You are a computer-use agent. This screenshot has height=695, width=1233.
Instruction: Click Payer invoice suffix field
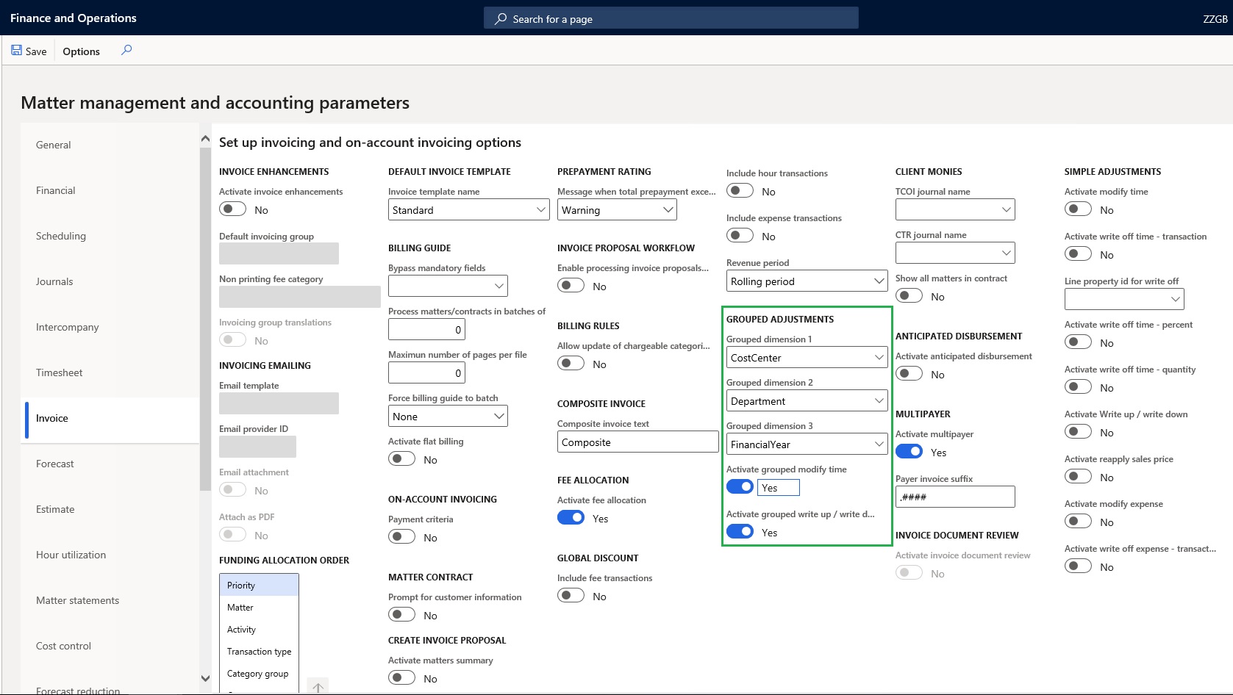[955, 497]
